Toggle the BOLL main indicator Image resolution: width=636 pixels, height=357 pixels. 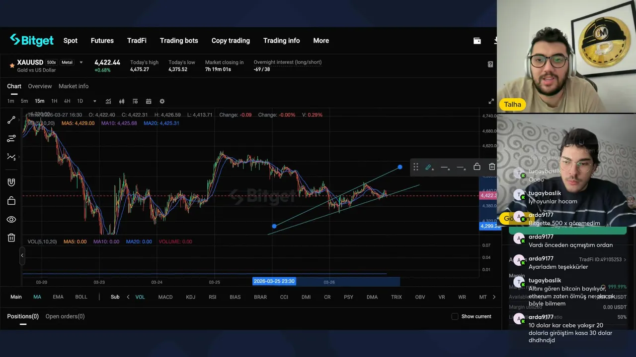pos(81,297)
